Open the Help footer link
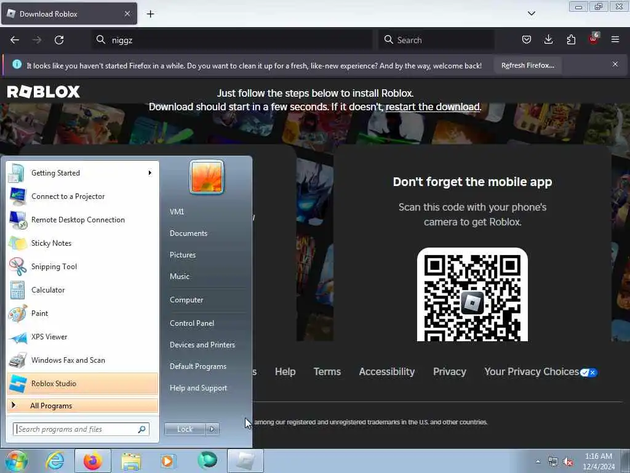 pyautogui.click(x=285, y=371)
